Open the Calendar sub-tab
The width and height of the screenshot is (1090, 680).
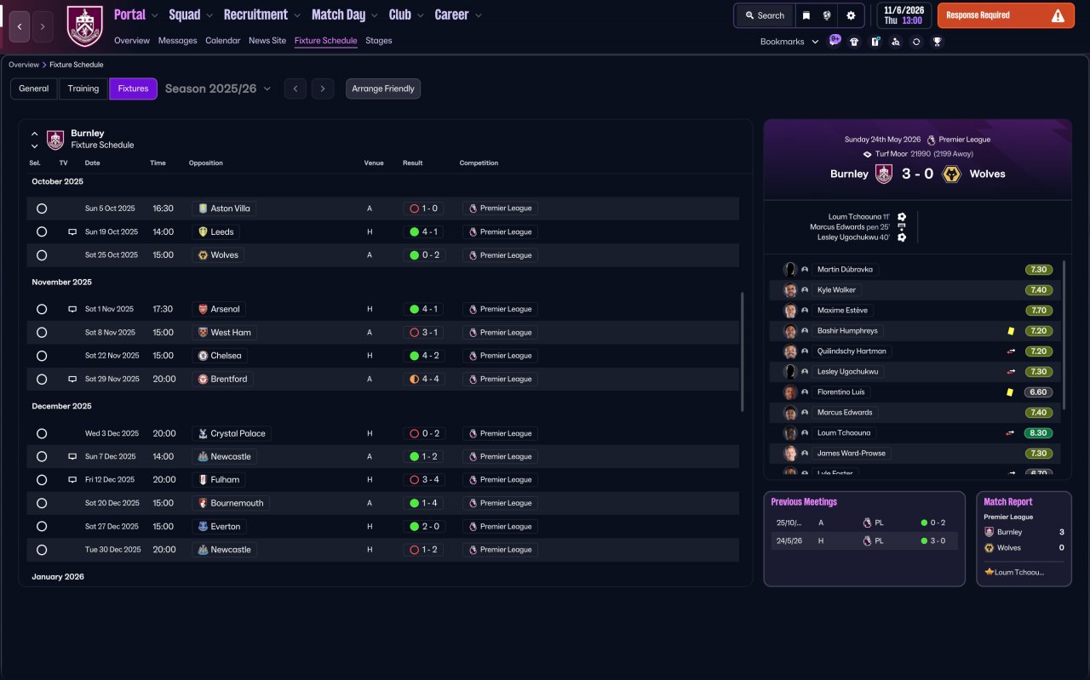223,40
